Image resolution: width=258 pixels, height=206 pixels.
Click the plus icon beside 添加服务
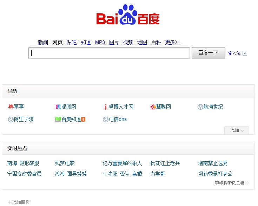(x=10, y=202)
